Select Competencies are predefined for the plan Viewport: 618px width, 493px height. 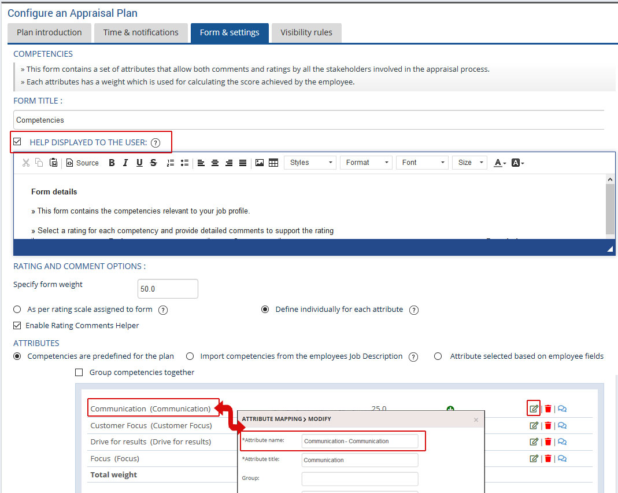[x=17, y=356]
